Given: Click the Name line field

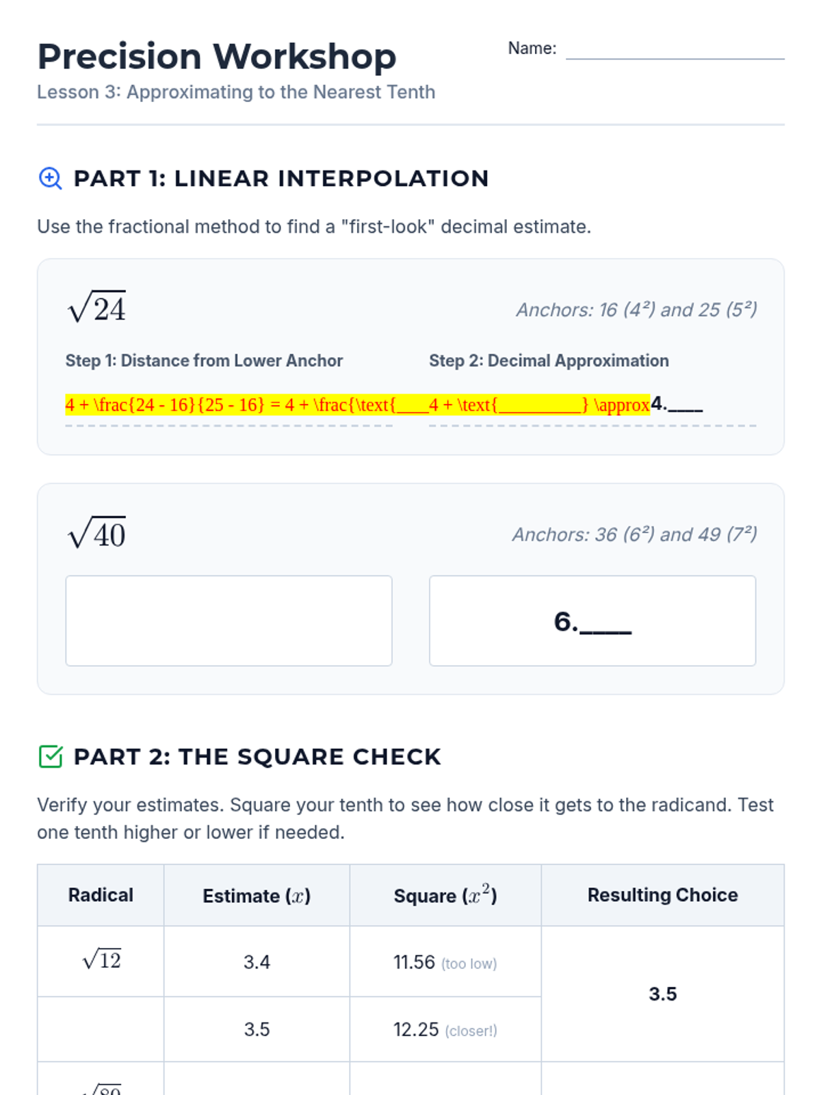Looking at the screenshot, I should tap(675, 49).
